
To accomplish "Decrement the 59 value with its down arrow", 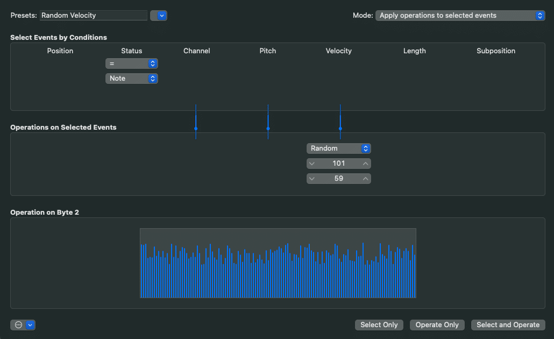I will pyautogui.click(x=312, y=178).
